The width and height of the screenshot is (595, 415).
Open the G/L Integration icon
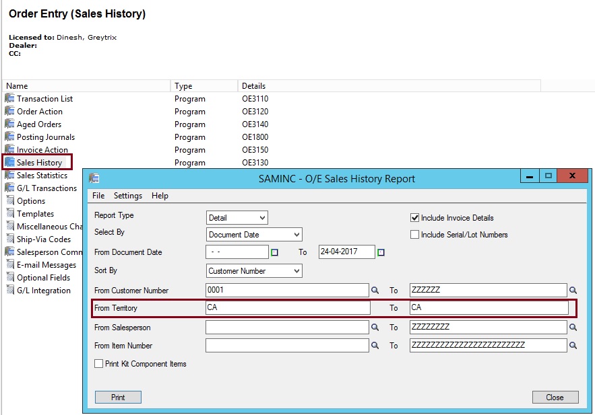pos(10,291)
